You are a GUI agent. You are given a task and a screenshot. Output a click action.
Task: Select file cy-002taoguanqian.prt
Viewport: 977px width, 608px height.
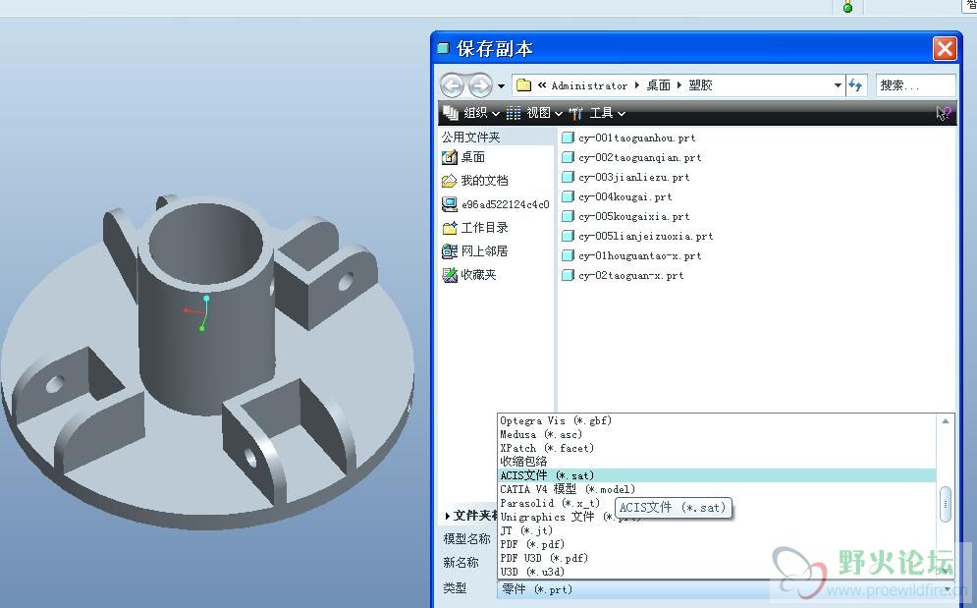(x=631, y=158)
